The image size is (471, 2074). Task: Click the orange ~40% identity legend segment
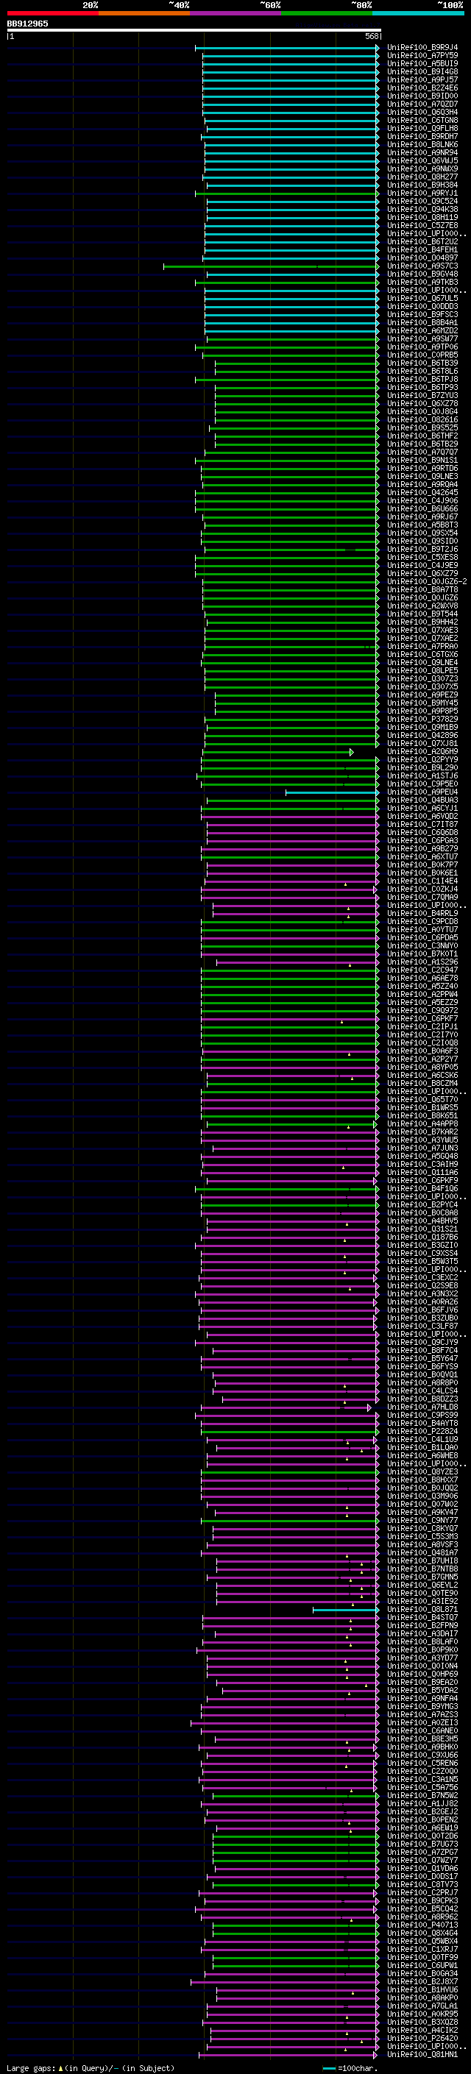tap(144, 13)
